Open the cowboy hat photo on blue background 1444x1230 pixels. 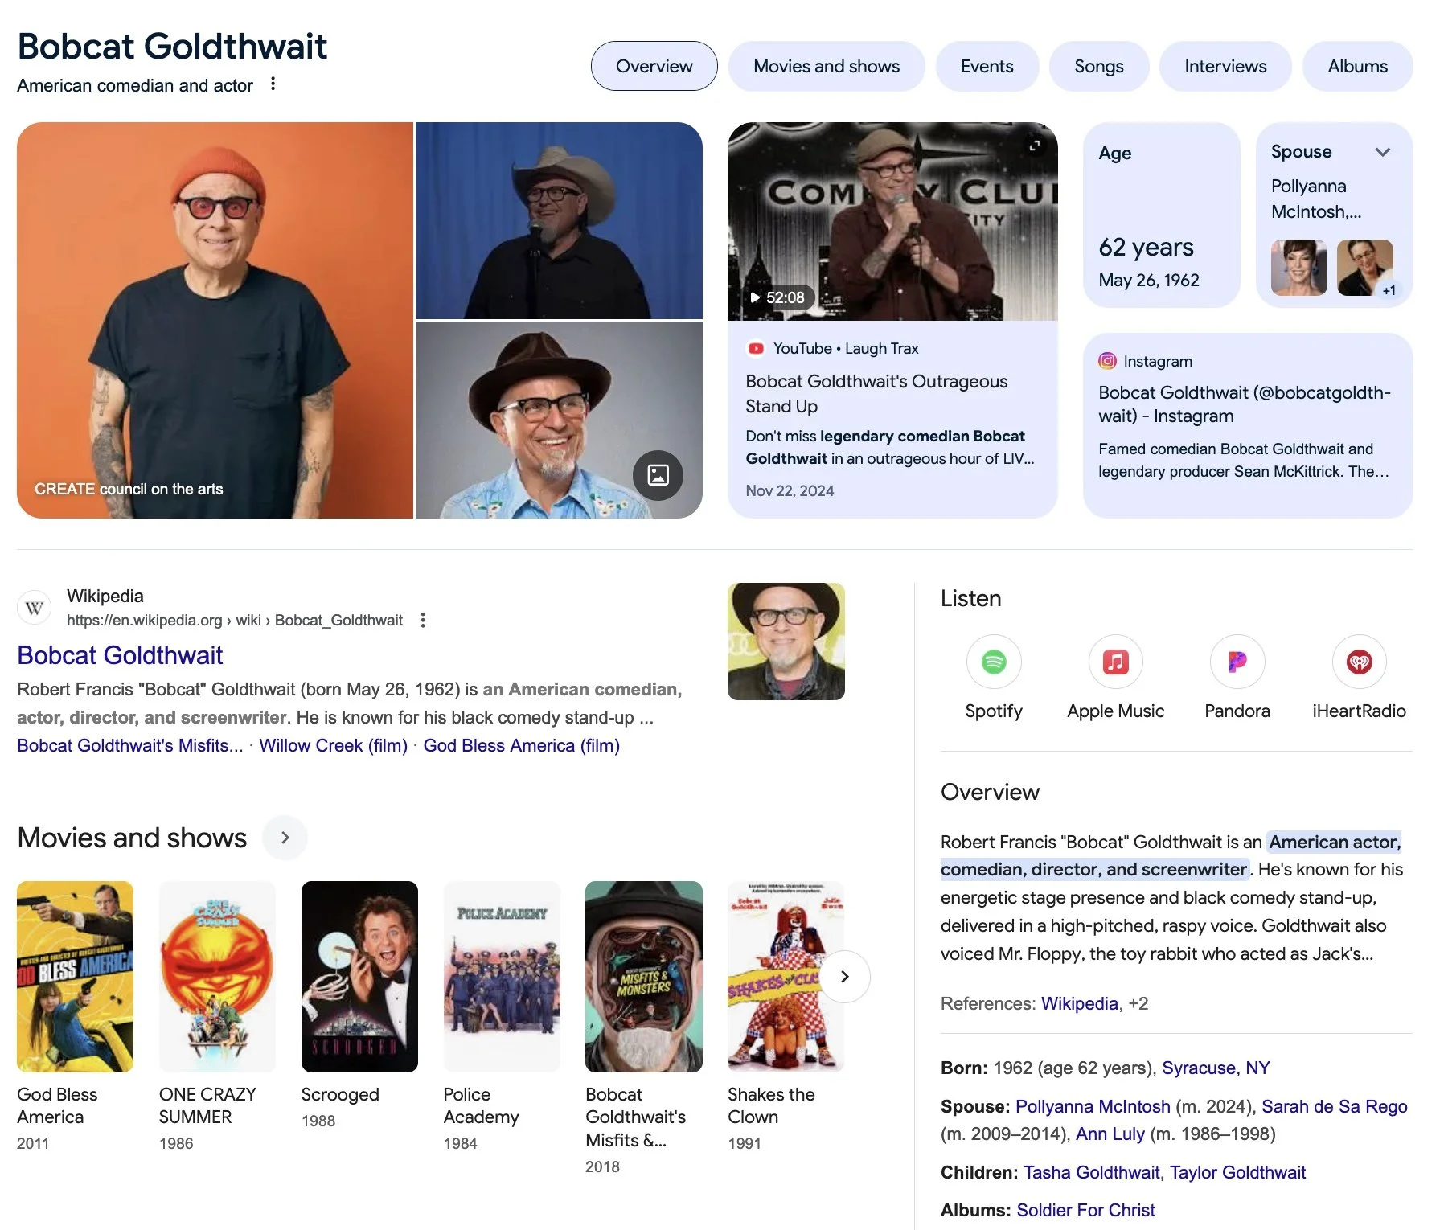click(559, 220)
